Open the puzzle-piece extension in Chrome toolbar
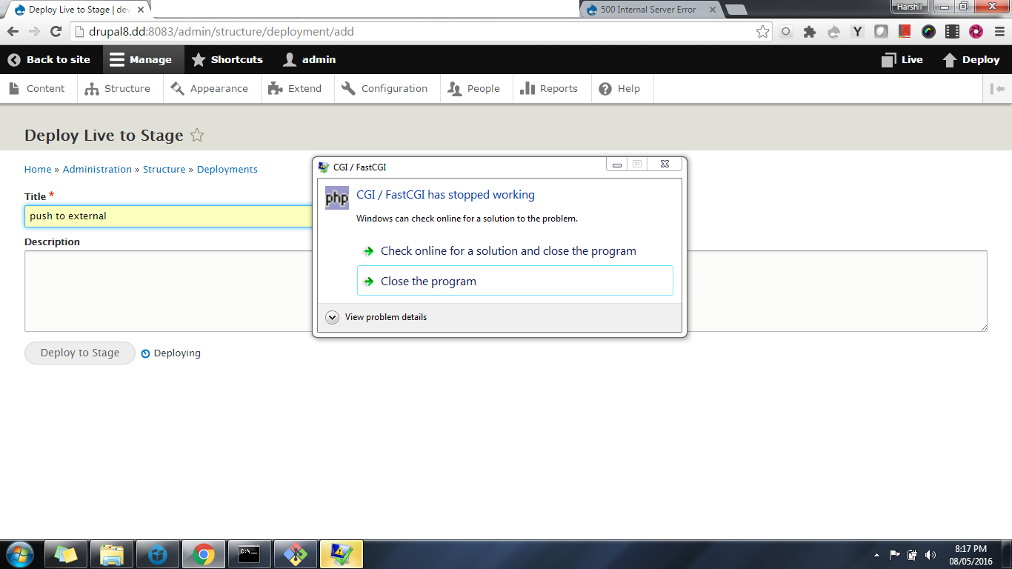1012x569 pixels. 810,31
